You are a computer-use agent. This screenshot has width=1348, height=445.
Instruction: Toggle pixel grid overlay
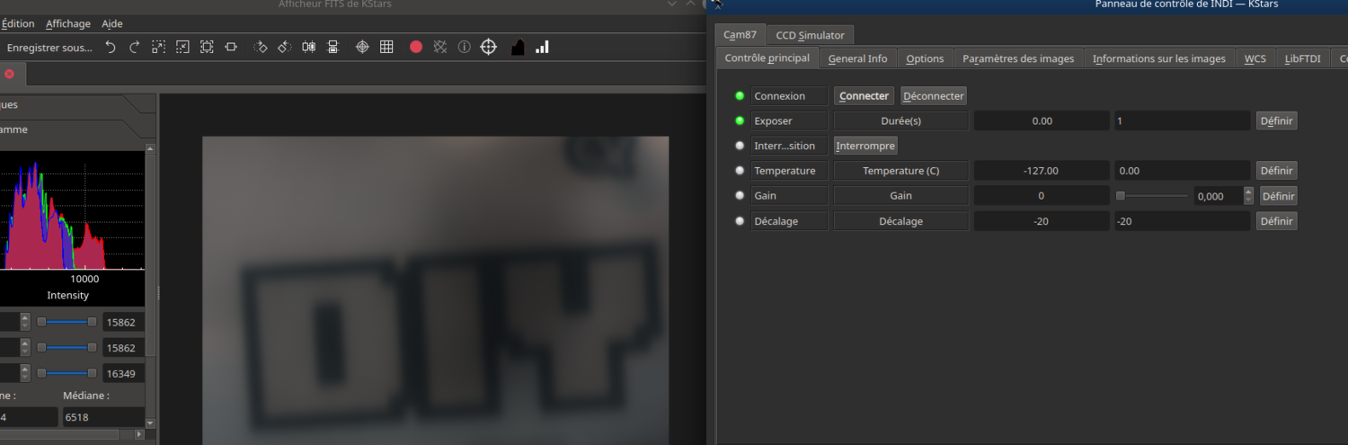pos(386,47)
